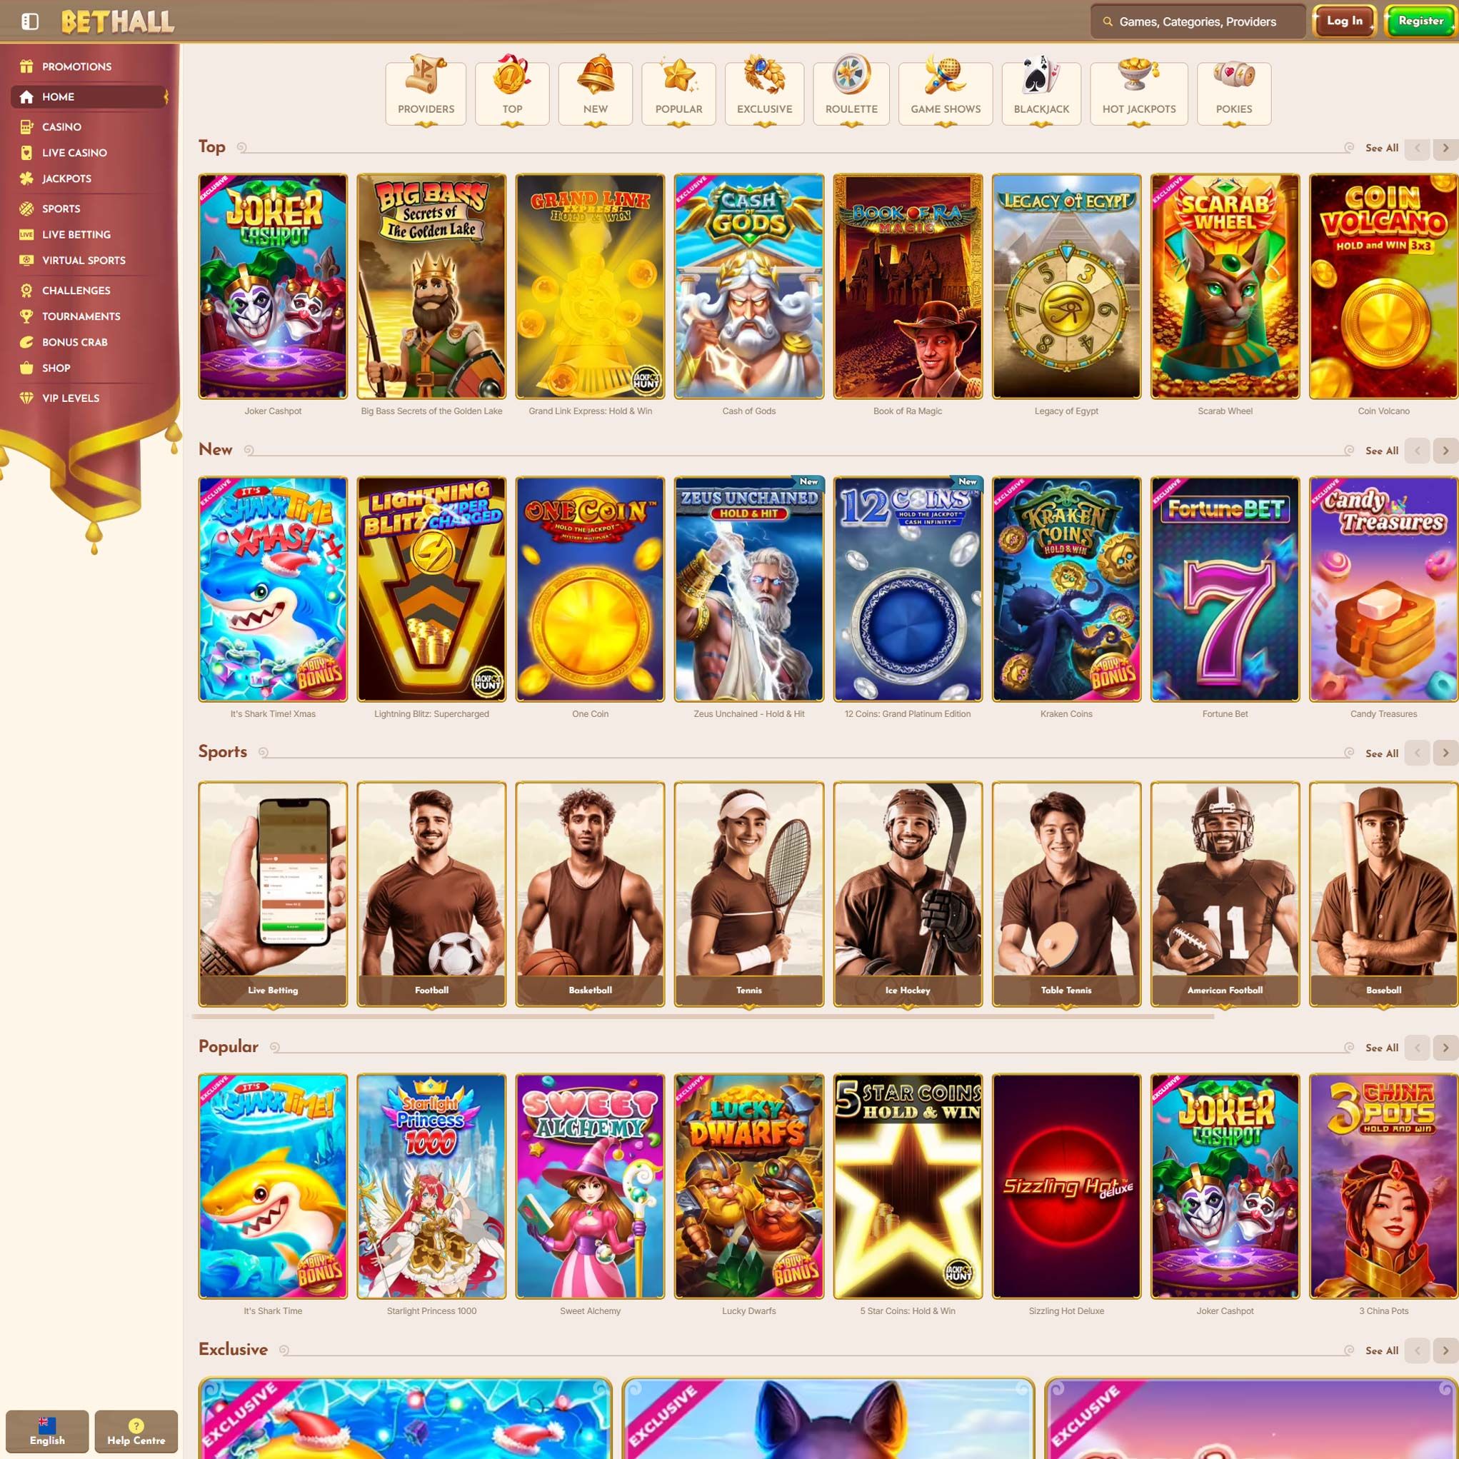
Task: Previous arrow in the Sports section
Action: (1417, 753)
